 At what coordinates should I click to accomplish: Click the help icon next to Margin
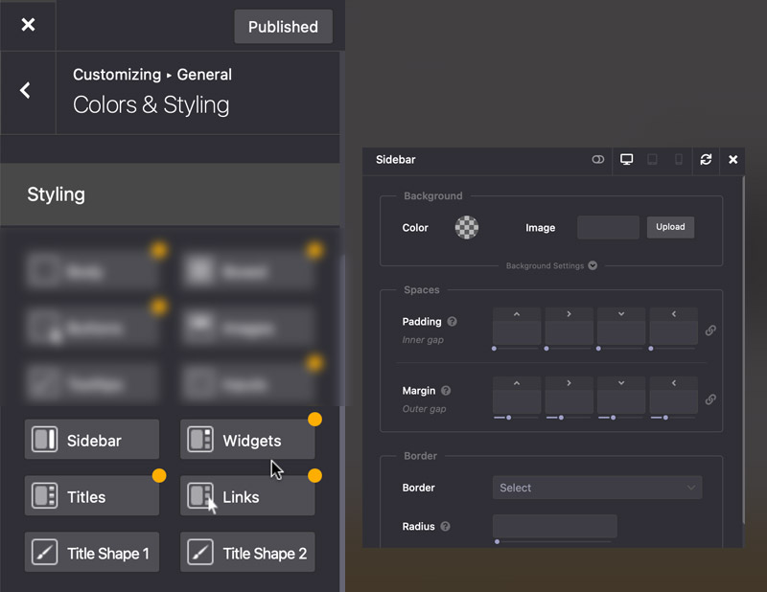click(446, 391)
